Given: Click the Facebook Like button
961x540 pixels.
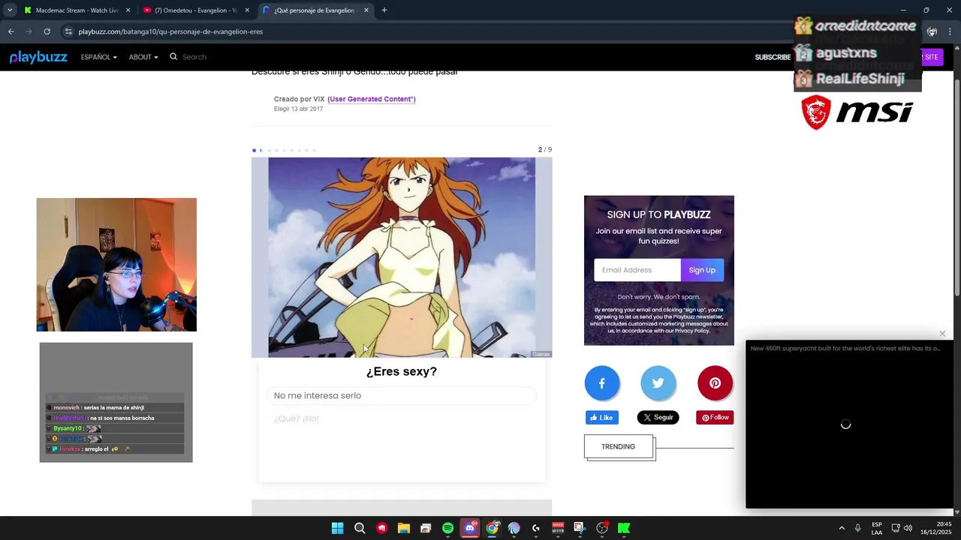Looking at the screenshot, I should (602, 418).
